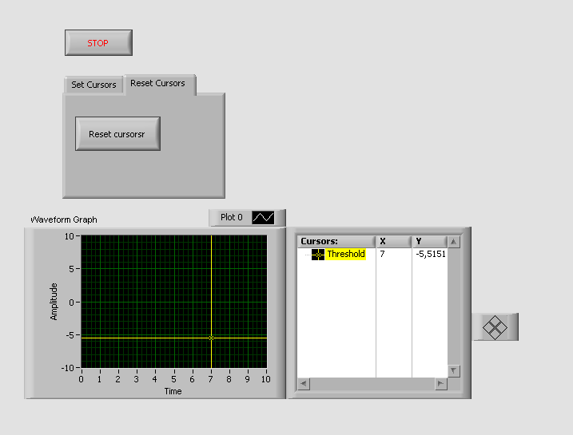Screen dimensions: 573x435
Task: Click the cursor mover's right diamond
Action: point(503,327)
